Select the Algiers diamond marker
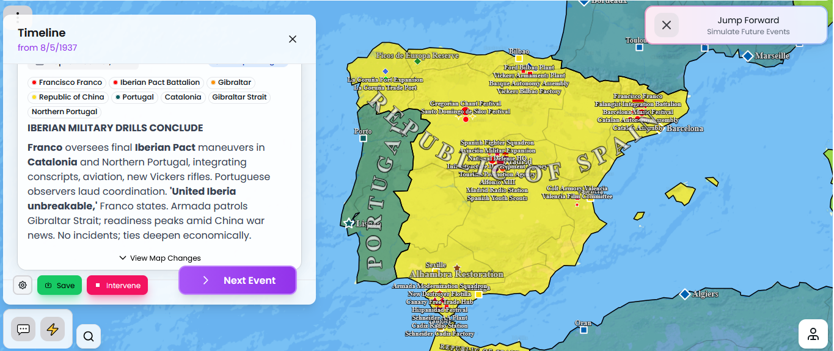Screen dimensions: 834x351 pyautogui.click(x=685, y=294)
